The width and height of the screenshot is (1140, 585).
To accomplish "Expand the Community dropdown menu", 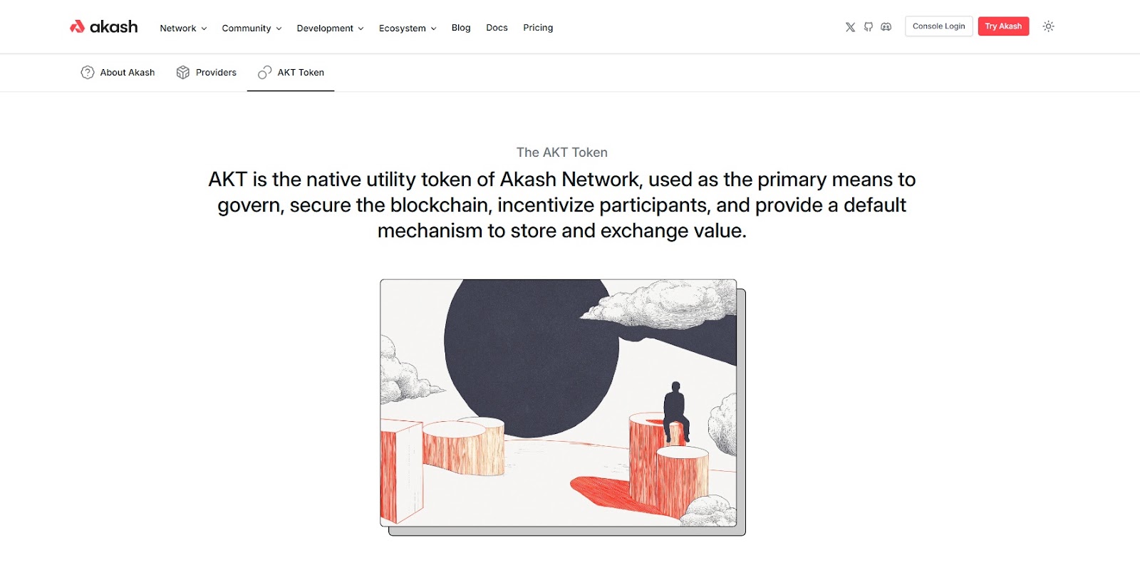I will pyautogui.click(x=252, y=28).
